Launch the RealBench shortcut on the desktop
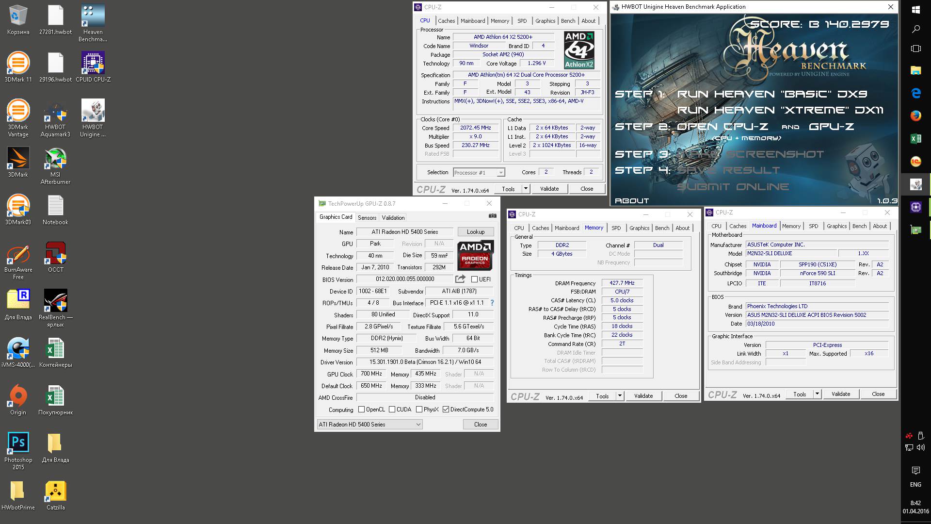The image size is (931, 524). click(x=55, y=308)
